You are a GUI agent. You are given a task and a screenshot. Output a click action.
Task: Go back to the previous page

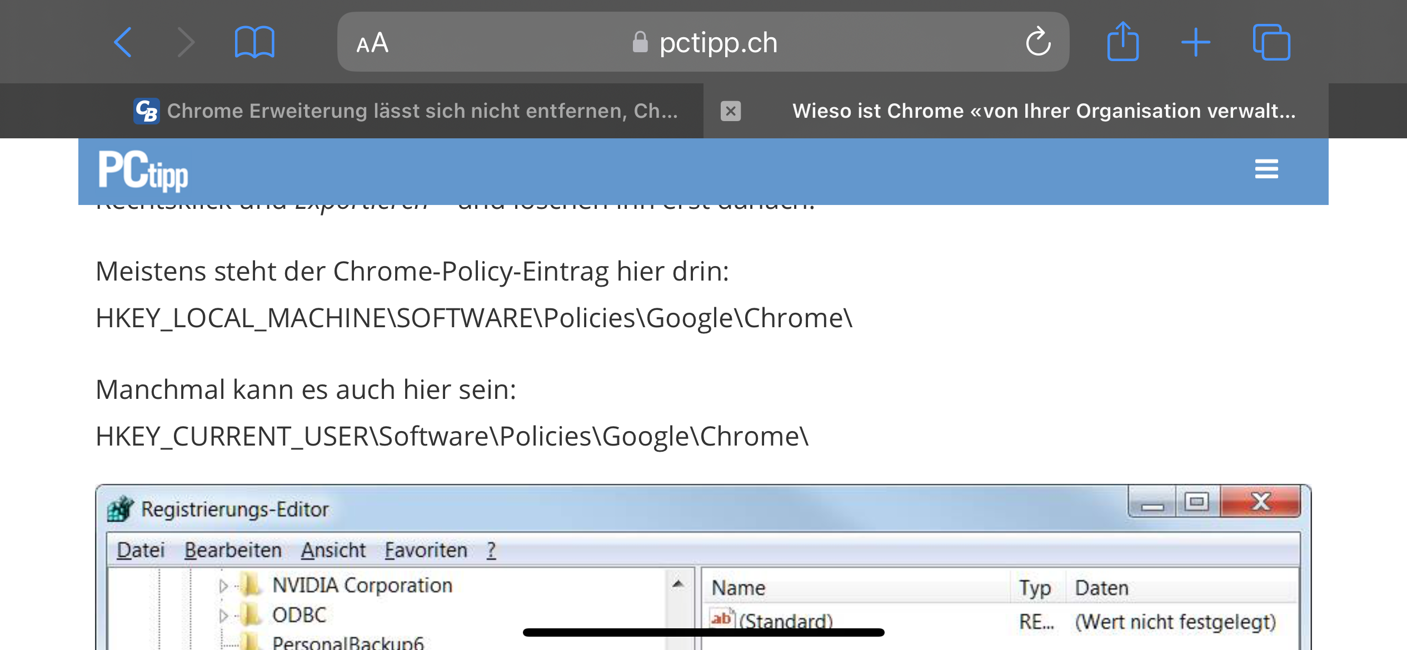pyautogui.click(x=123, y=42)
